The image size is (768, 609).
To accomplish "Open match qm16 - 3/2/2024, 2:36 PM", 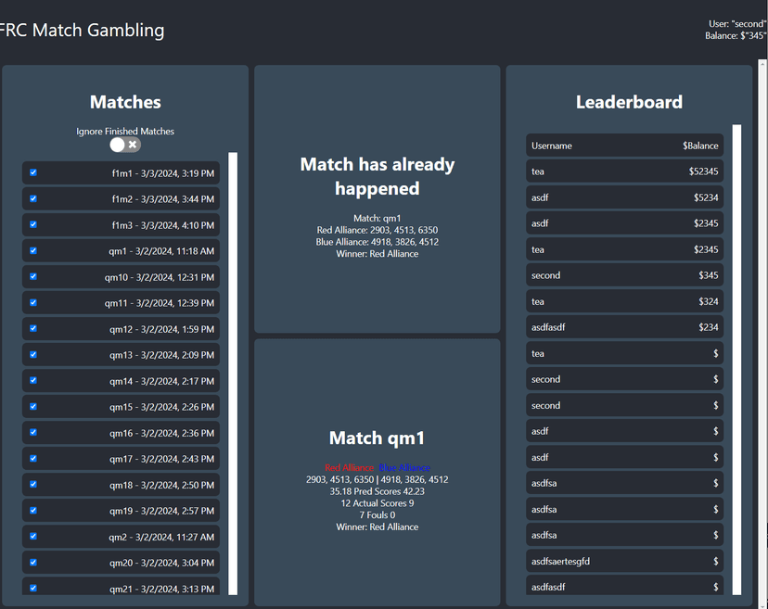I will [121, 433].
